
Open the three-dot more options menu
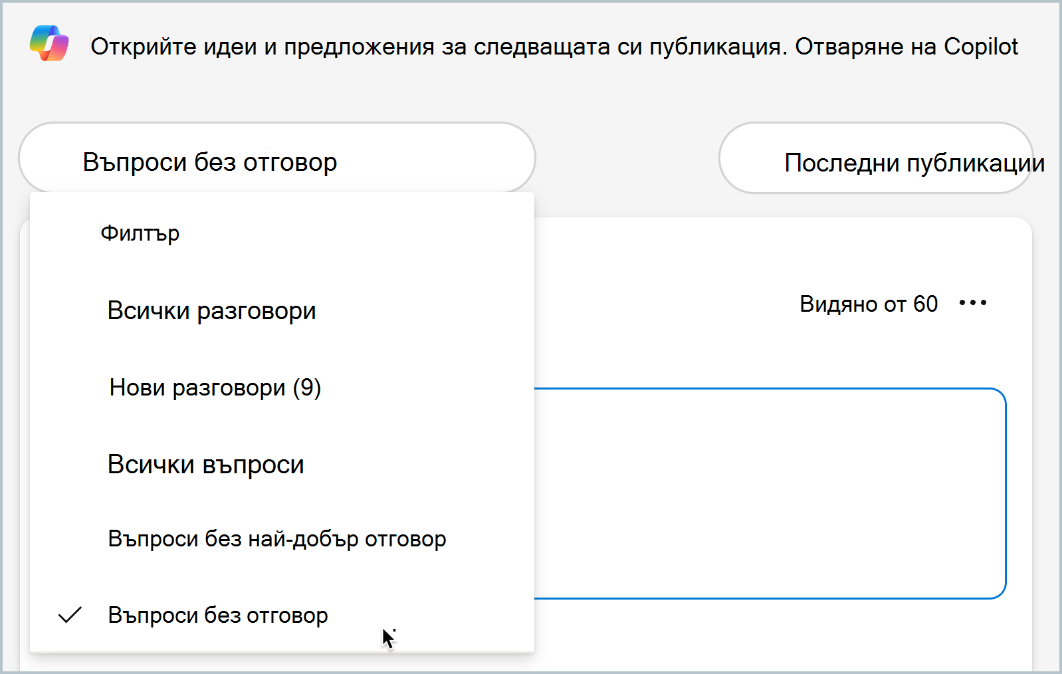[973, 303]
